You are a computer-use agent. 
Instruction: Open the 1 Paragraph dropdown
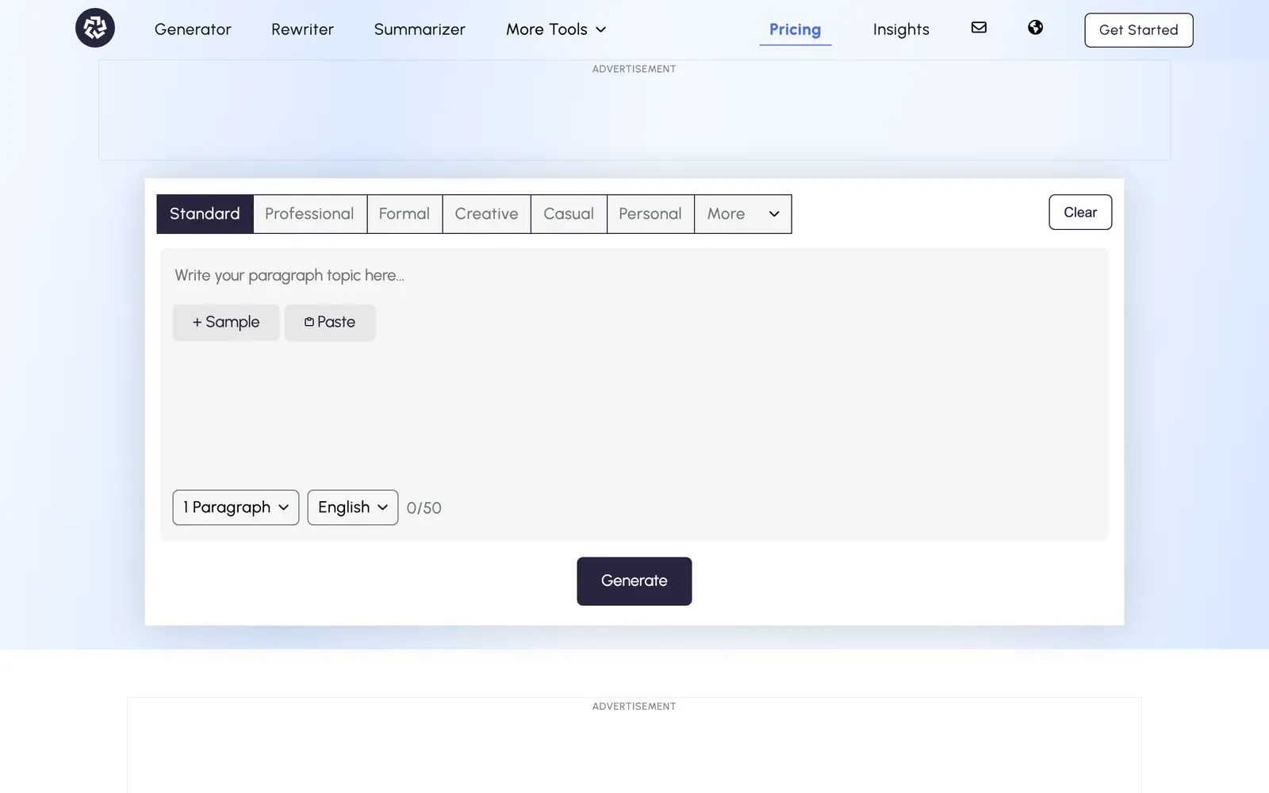point(236,508)
